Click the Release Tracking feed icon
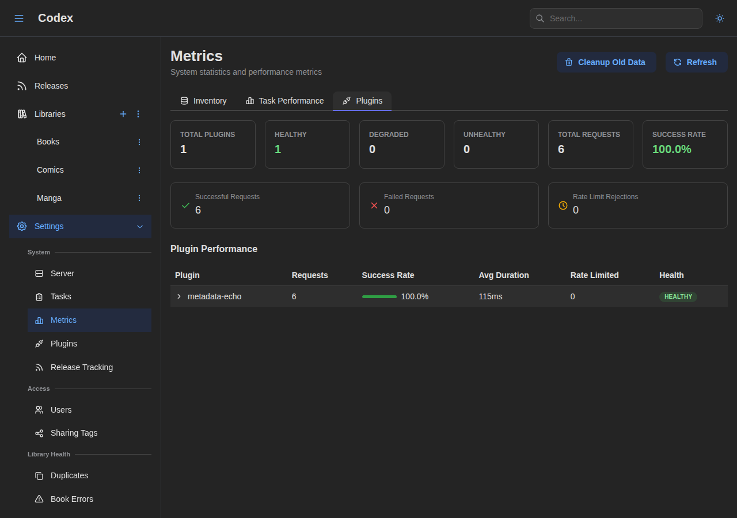 click(x=39, y=367)
